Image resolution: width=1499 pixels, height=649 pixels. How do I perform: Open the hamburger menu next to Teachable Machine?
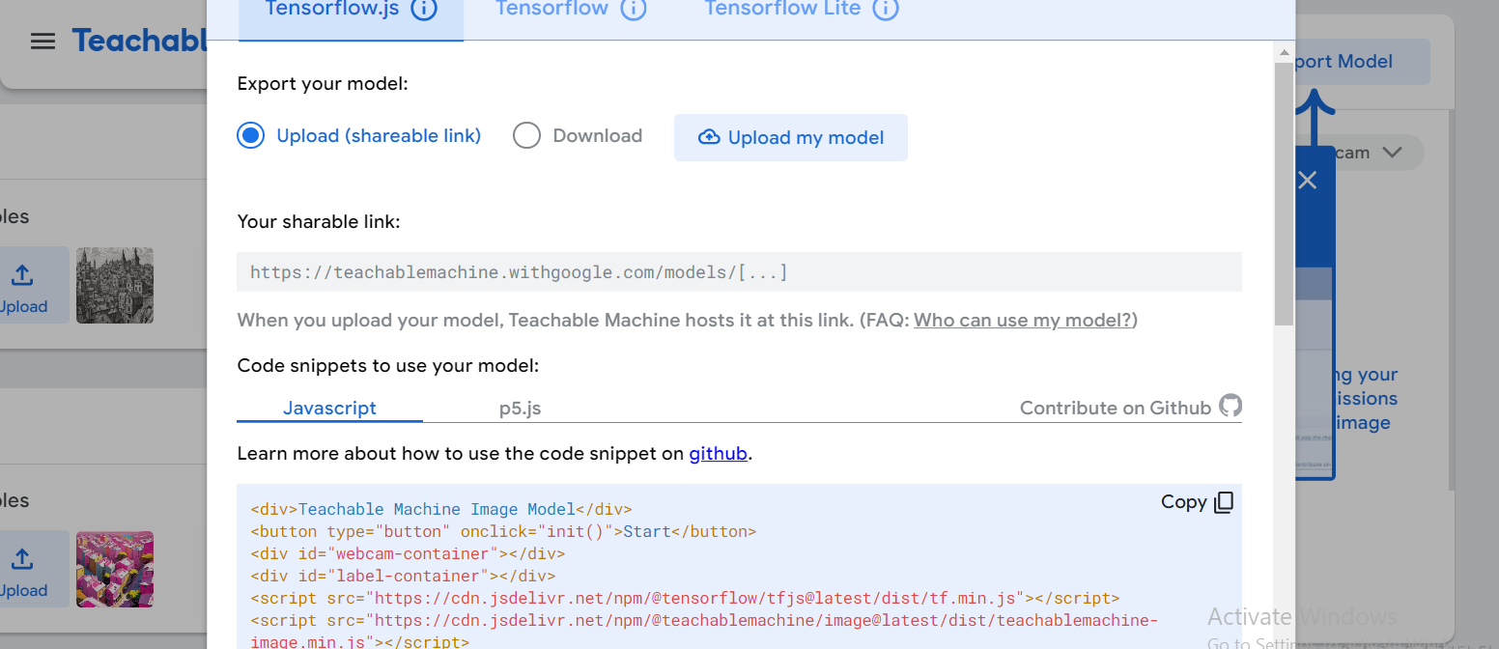(x=42, y=42)
